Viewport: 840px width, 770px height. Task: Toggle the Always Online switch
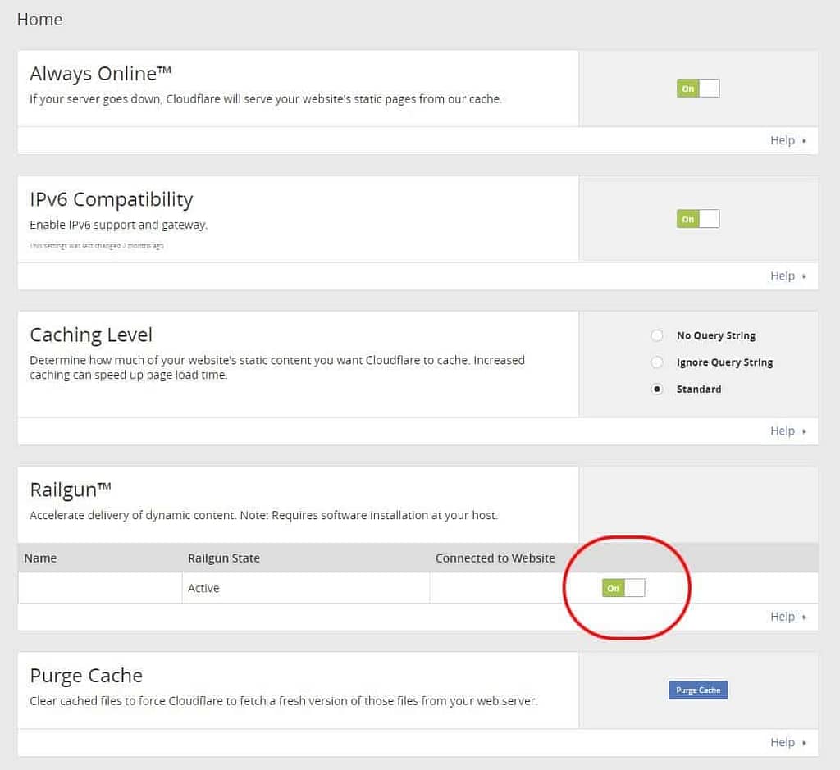tap(698, 89)
